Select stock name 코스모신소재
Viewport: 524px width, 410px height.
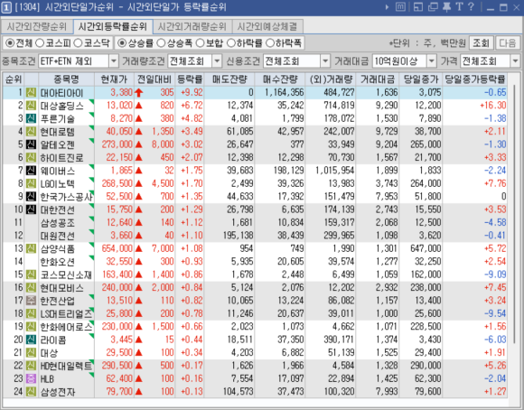[x=66, y=275]
